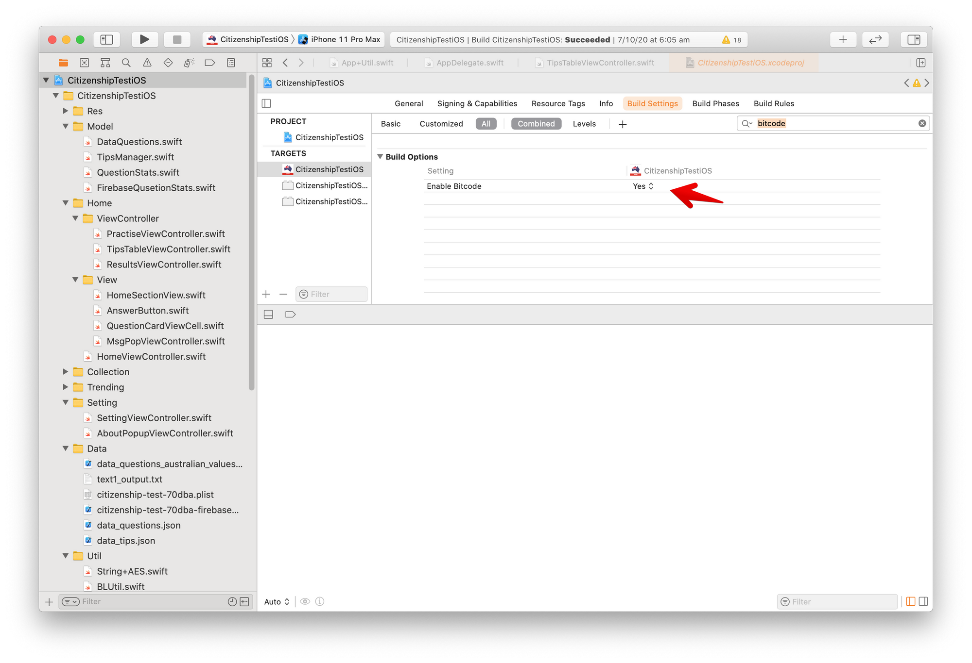Open the Auto variables scope dropdown
972x663 pixels.
click(x=277, y=601)
